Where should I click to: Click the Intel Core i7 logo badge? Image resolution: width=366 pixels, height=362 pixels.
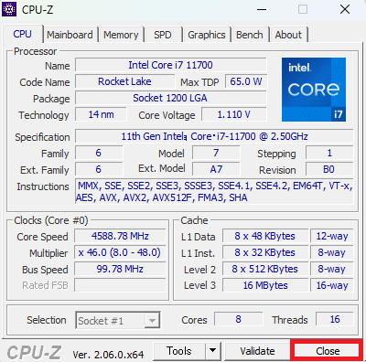tap(314, 90)
